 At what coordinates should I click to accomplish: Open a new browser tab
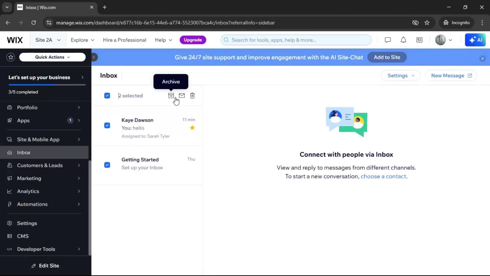coord(105,7)
